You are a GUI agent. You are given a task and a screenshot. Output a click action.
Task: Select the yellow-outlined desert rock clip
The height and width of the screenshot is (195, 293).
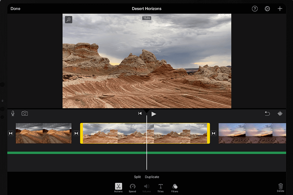point(145,133)
